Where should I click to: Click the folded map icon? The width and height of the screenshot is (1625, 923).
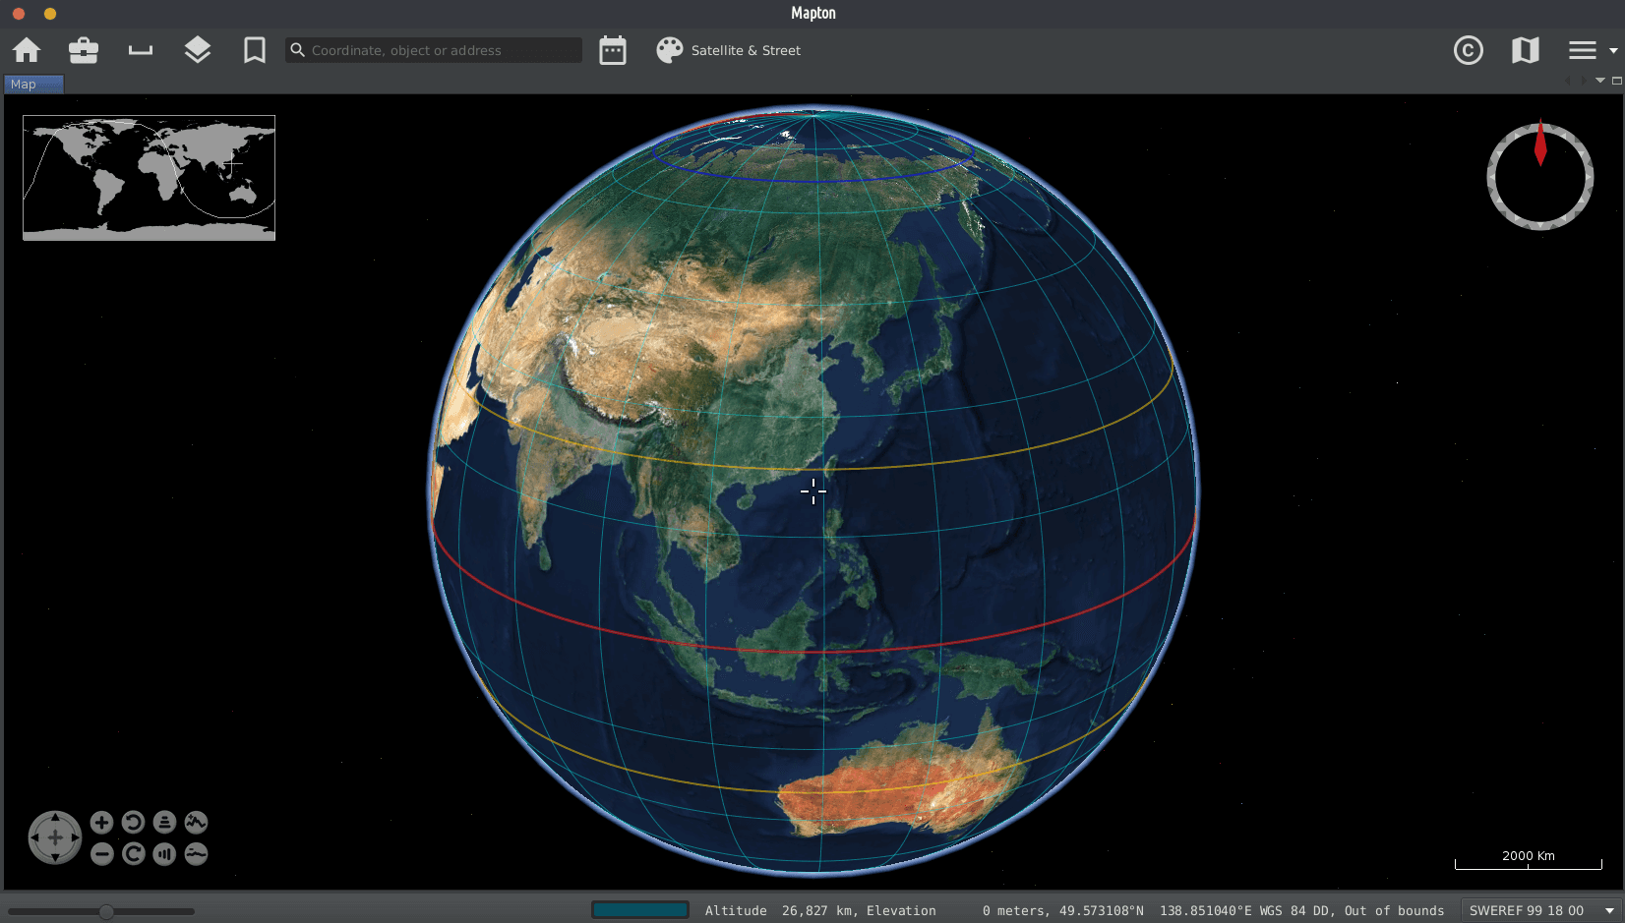[1525, 50]
